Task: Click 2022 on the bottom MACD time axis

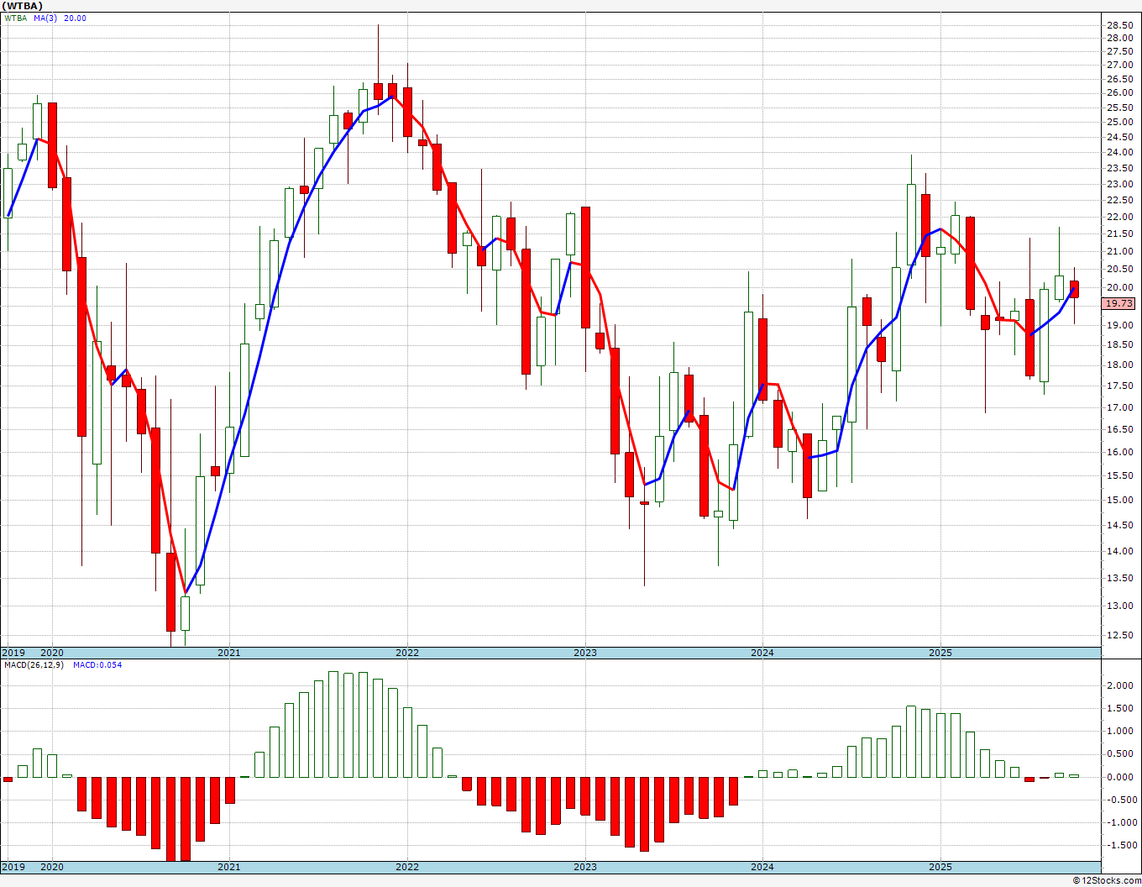Action: (x=407, y=867)
